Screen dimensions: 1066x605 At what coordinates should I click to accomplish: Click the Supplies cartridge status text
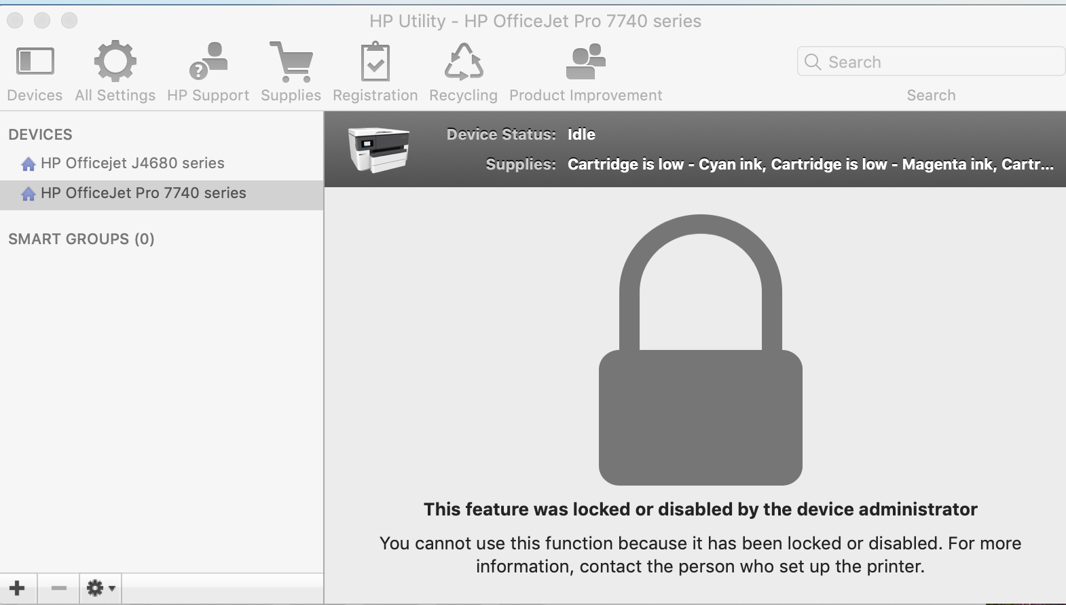pyautogui.click(x=810, y=164)
